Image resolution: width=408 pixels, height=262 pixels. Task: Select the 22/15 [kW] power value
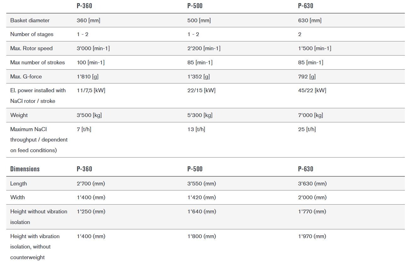[x=201, y=90]
